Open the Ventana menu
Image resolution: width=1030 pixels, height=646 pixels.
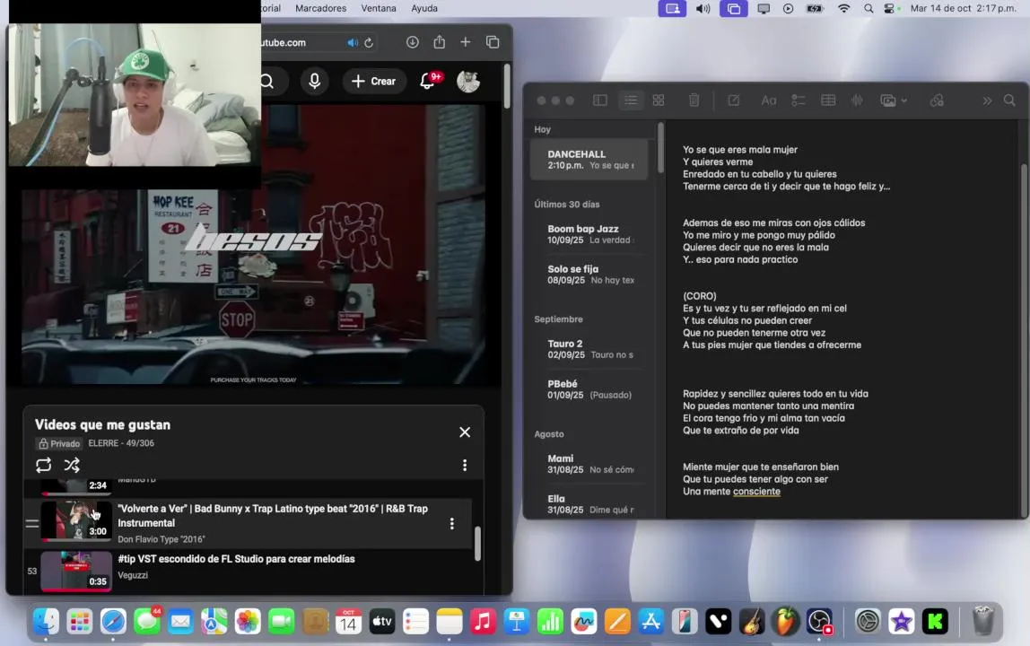(x=379, y=9)
